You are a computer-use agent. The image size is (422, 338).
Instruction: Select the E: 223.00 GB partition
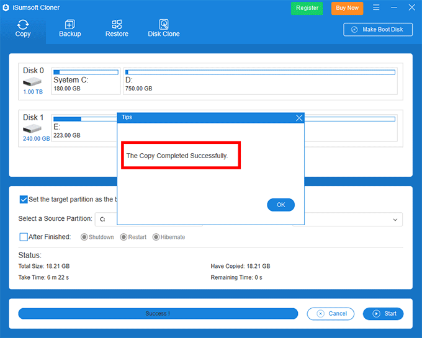click(x=84, y=128)
